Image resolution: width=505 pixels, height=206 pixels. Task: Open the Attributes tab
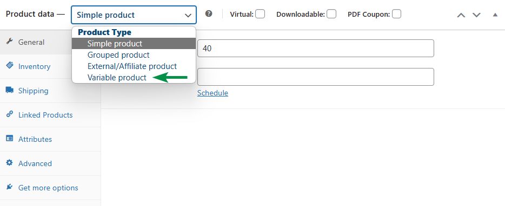[50, 139]
